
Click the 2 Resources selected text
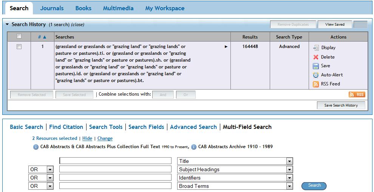point(55,138)
